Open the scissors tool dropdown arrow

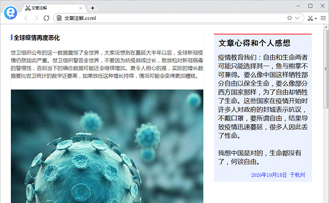[x=316, y=19]
